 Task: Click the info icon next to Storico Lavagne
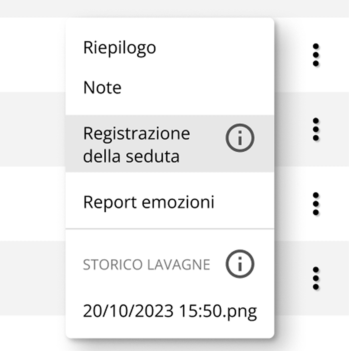pos(240,264)
